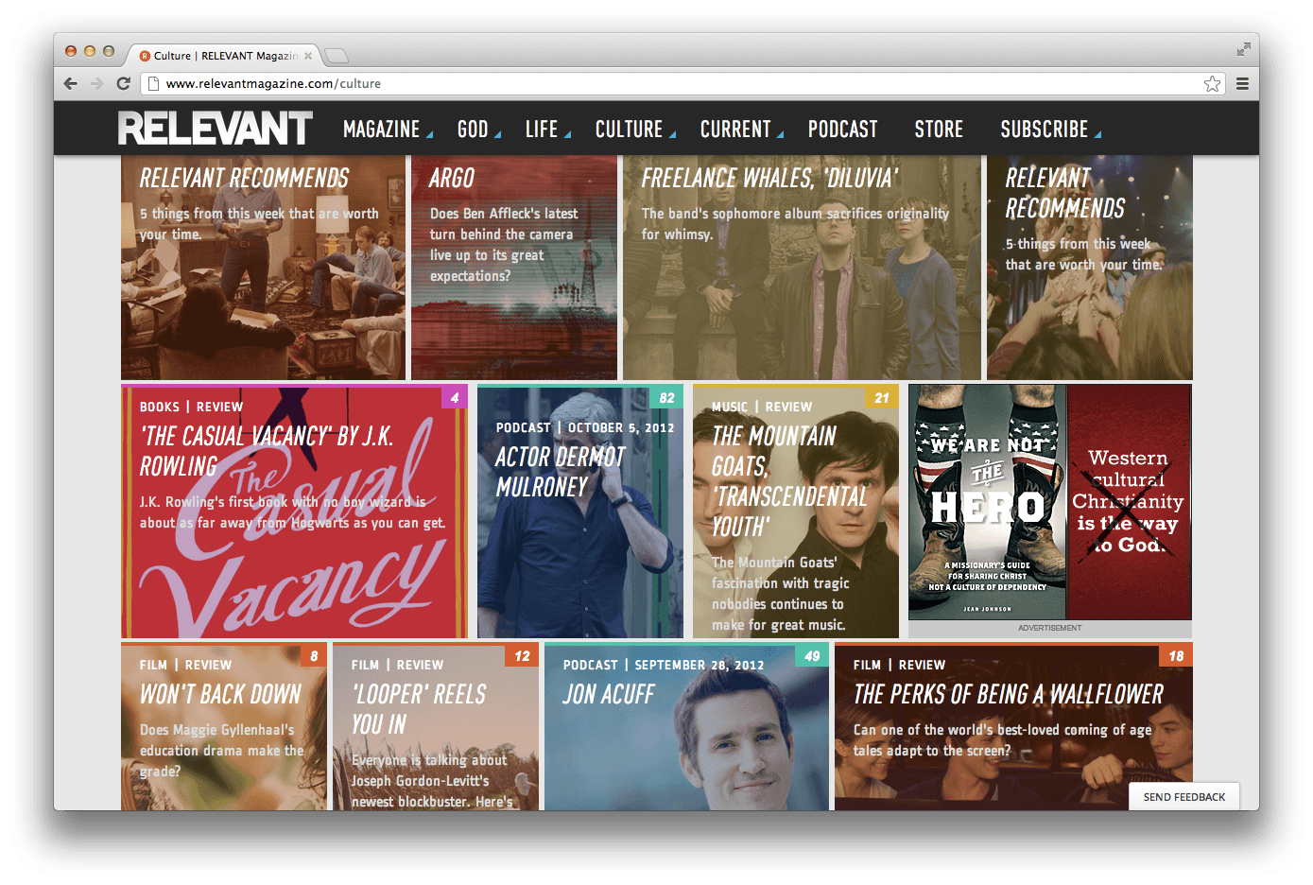Click comment count badge 49 on Jon Acuff

tap(812, 655)
